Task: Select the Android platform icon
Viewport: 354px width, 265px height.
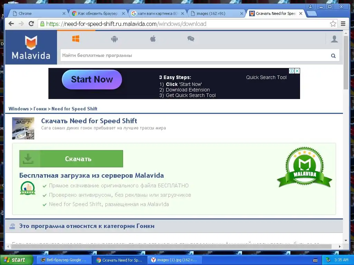Action: [114, 39]
